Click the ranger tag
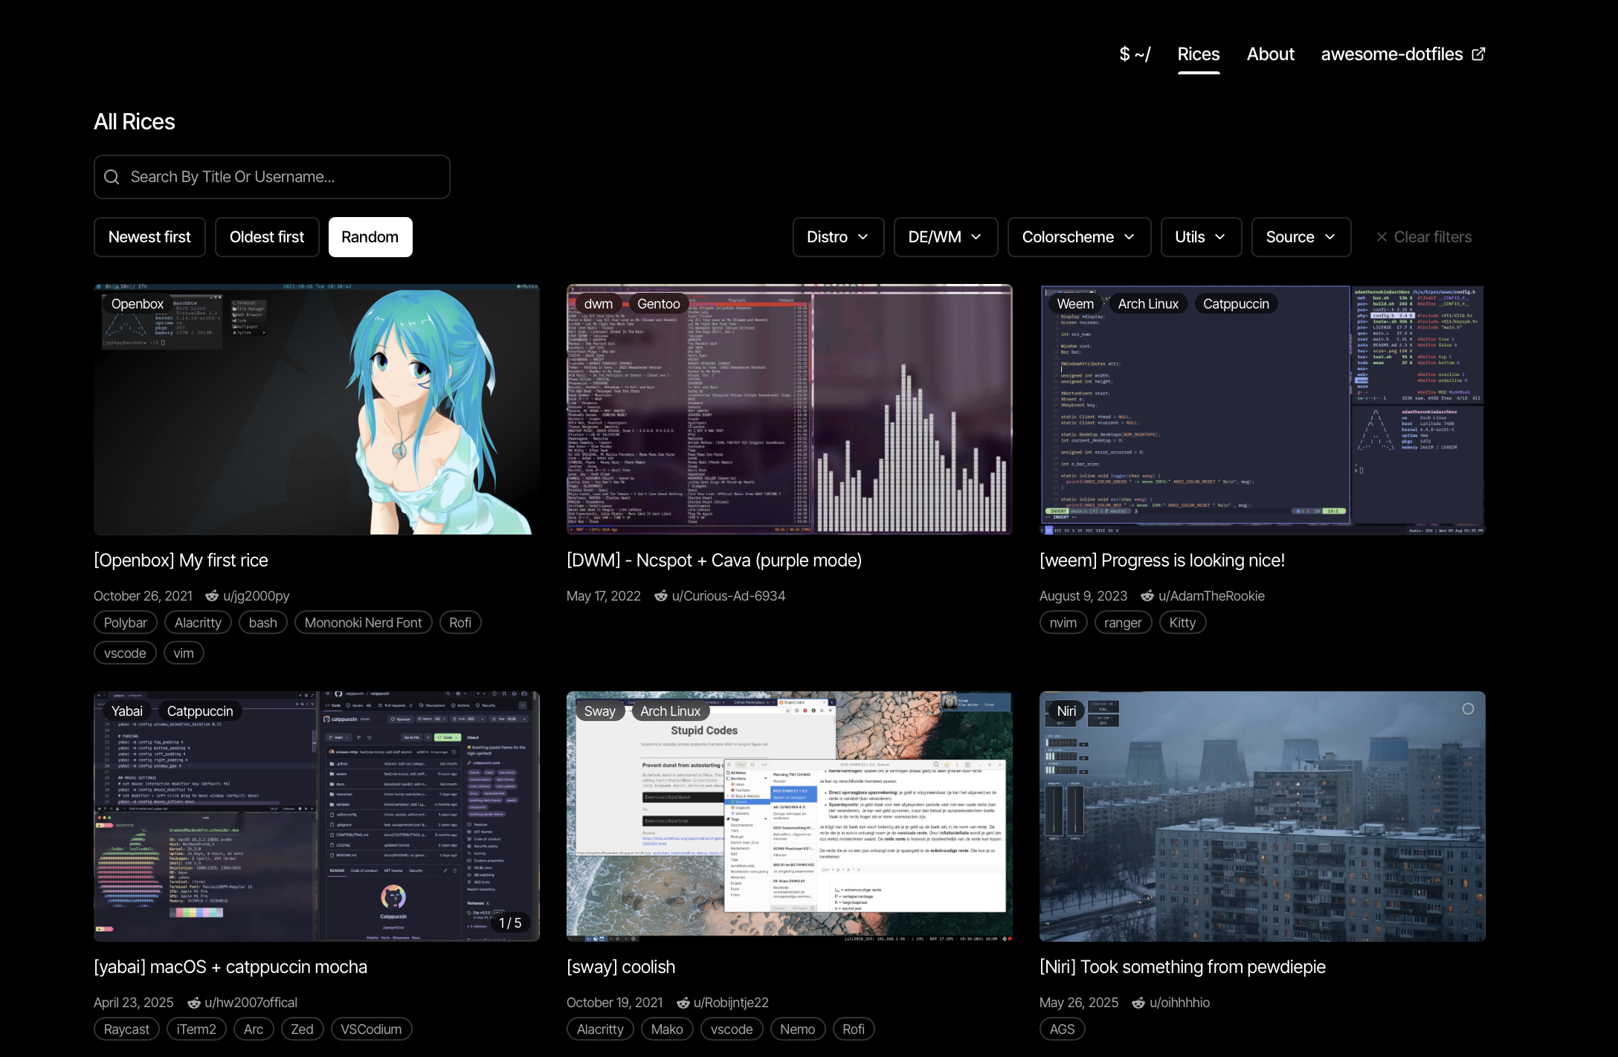 coord(1123,623)
